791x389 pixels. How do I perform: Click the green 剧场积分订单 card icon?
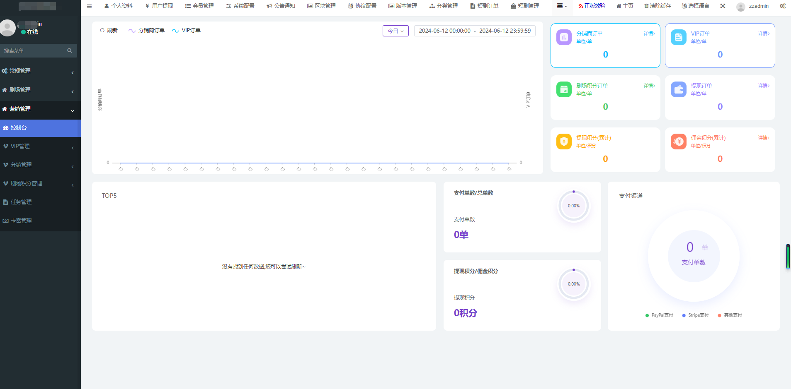(x=564, y=90)
